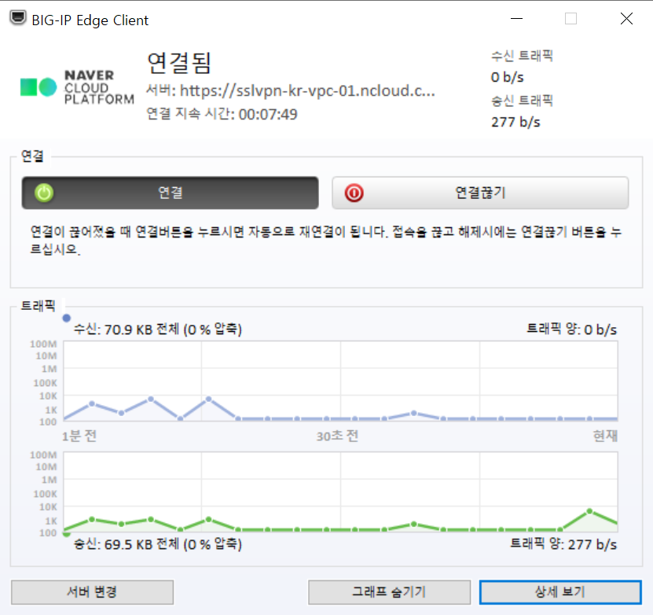Click the 송신 트래픽 label
The height and width of the screenshot is (615, 653).
[x=522, y=101]
